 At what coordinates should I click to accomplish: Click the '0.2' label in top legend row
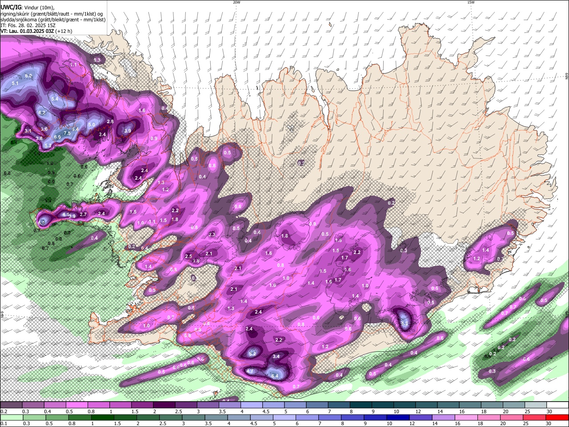pos(3,411)
